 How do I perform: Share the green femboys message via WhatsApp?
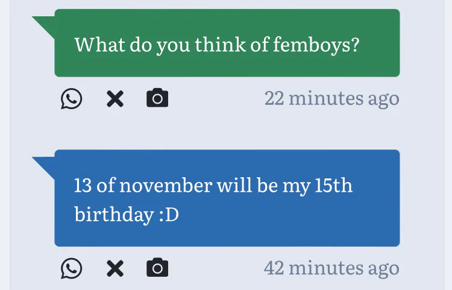pyautogui.click(x=71, y=99)
